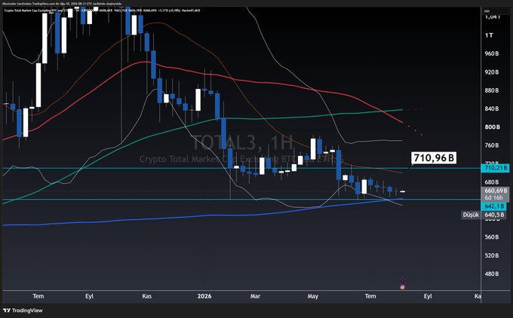Click the 710,21 B cyan price label
The image size is (513, 318).
(496, 168)
